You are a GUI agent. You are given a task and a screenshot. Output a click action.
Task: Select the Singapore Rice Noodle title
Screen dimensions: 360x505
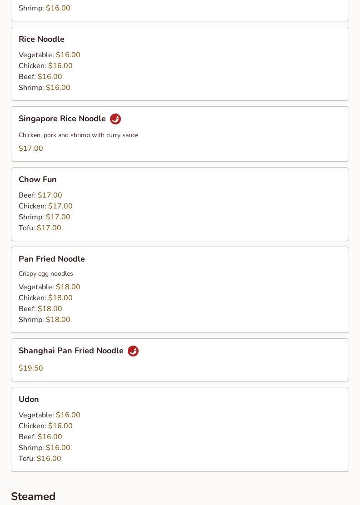(x=62, y=119)
